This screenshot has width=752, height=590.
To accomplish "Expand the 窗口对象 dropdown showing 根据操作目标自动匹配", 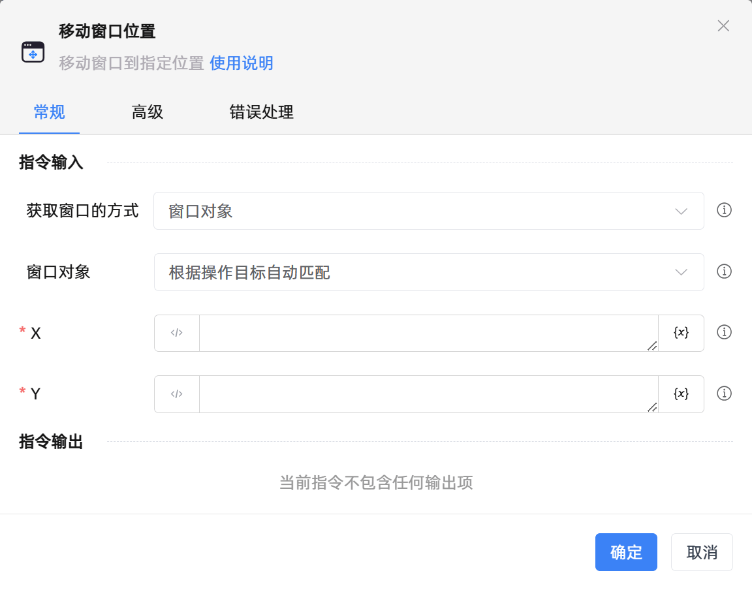I will 428,272.
